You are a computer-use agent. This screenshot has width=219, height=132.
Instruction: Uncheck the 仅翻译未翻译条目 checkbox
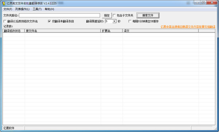[x=49, y=21]
